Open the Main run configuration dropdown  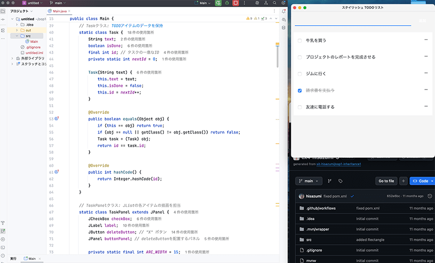click(x=204, y=3)
